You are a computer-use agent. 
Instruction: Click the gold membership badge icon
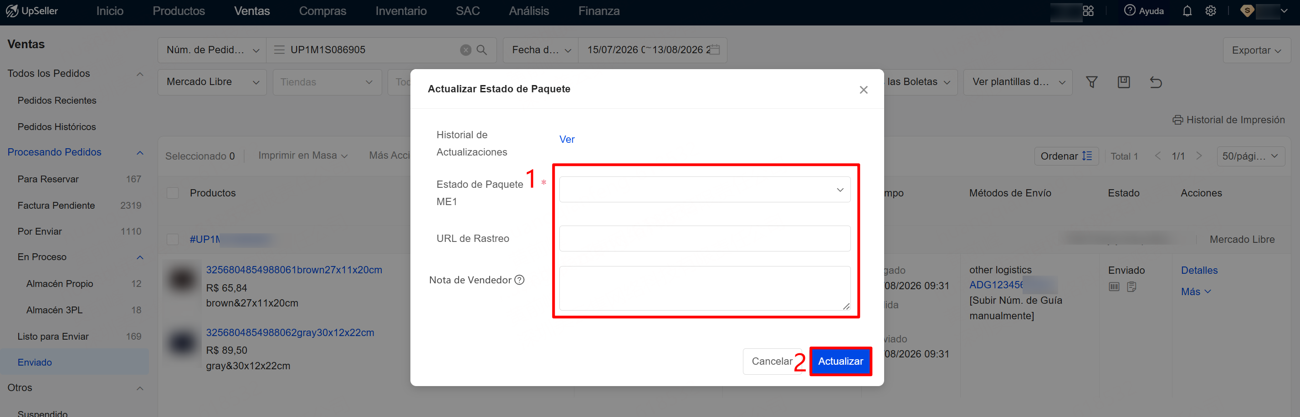click(x=1247, y=11)
